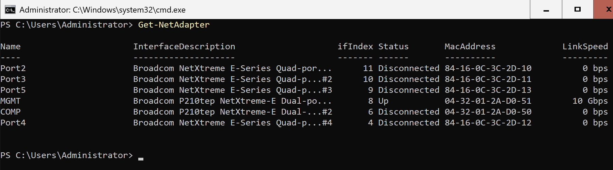Click MAC address 84-16-0C-3C-2D-12
Image resolution: width=613 pixels, height=170 pixels.
click(488, 123)
